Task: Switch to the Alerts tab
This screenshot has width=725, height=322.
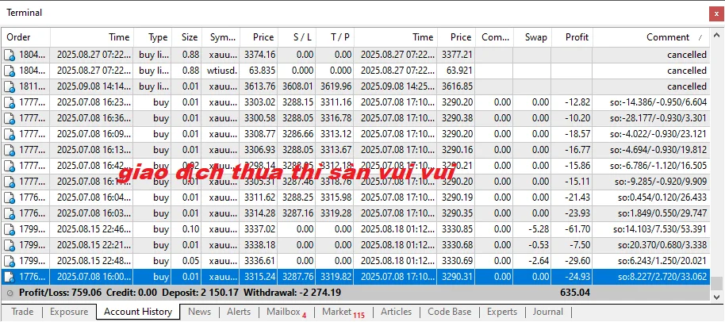Action: click(x=239, y=312)
